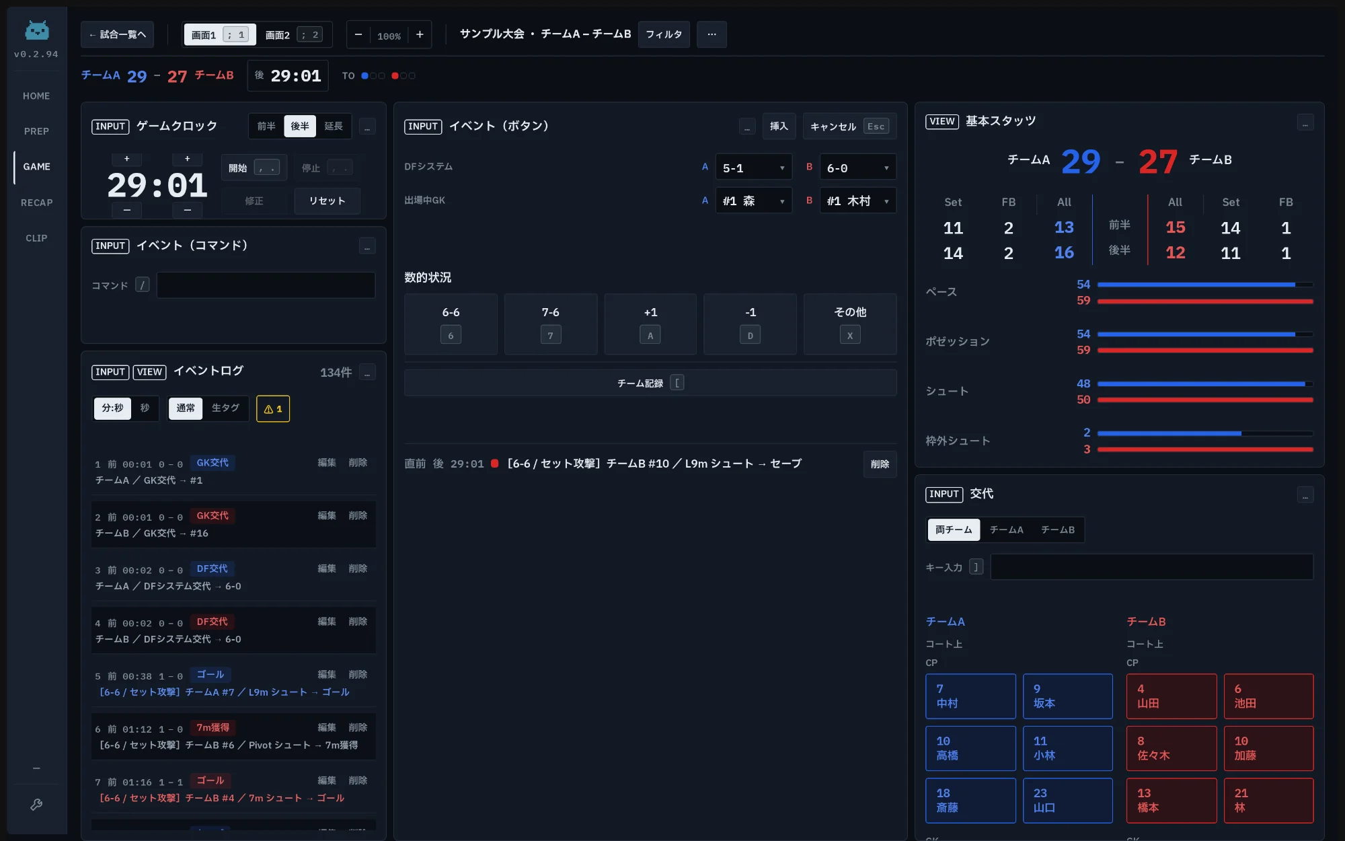
Task: Open the substitution panel options menu
Action: point(1305,495)
